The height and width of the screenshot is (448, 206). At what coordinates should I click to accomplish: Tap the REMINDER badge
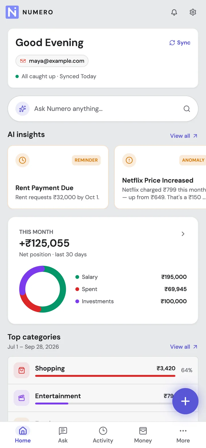click(x=86, y=160)
